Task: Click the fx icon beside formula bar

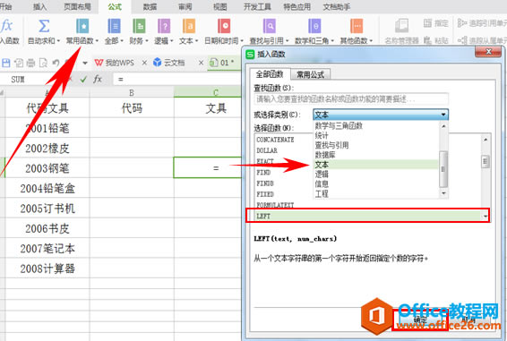Action: 98,79
